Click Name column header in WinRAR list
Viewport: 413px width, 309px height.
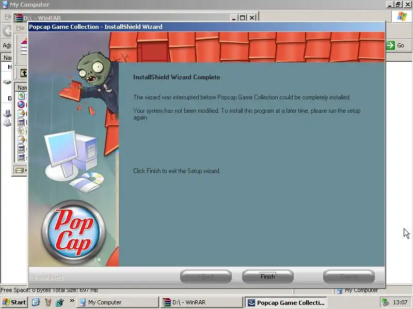[22, 87]
